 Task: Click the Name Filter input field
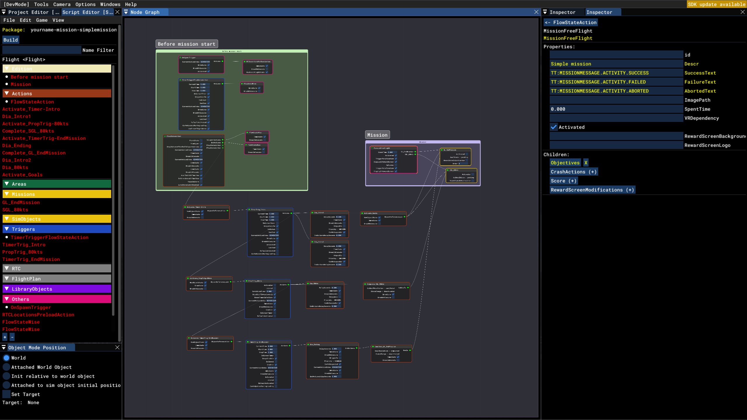pyautogui.click(x=42, y=50)
